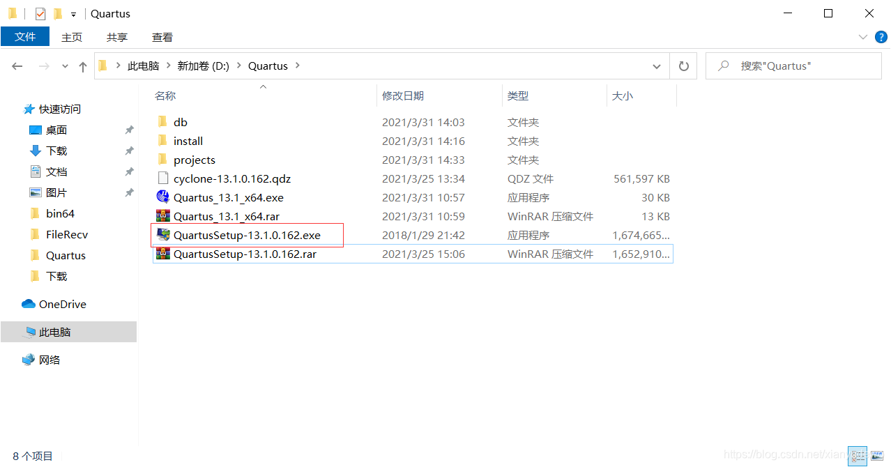Select the Quartus_13.1_x64.rar archive icon
The height and width of the screenshot is (467, 891).
coord(163,216)
